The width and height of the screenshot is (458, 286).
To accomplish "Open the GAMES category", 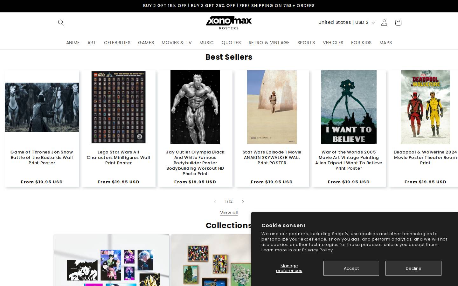I will click(x=146, y=43).
